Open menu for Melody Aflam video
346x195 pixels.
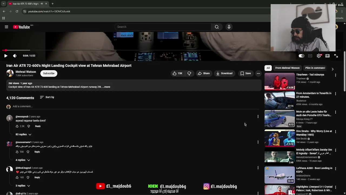(x=335, y=150)
